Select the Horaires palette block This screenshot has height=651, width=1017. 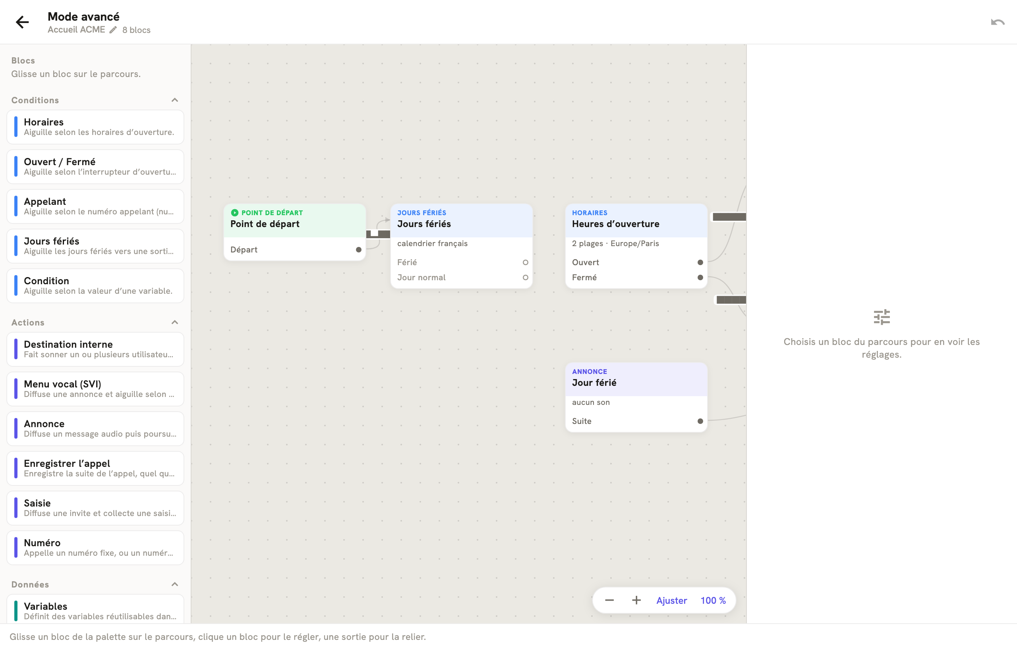[x=95, y=127]
